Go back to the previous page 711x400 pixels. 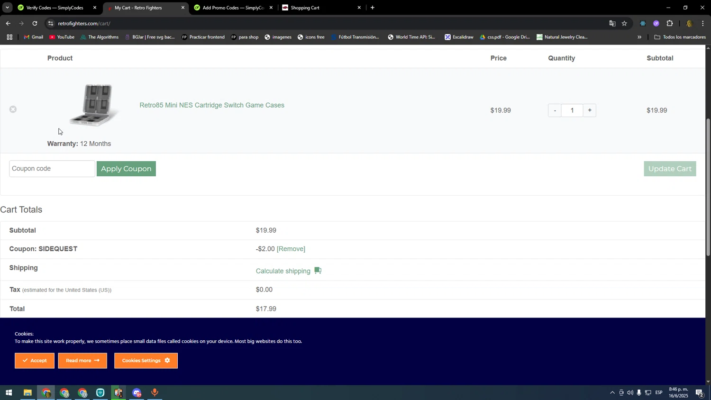(8, 23)
